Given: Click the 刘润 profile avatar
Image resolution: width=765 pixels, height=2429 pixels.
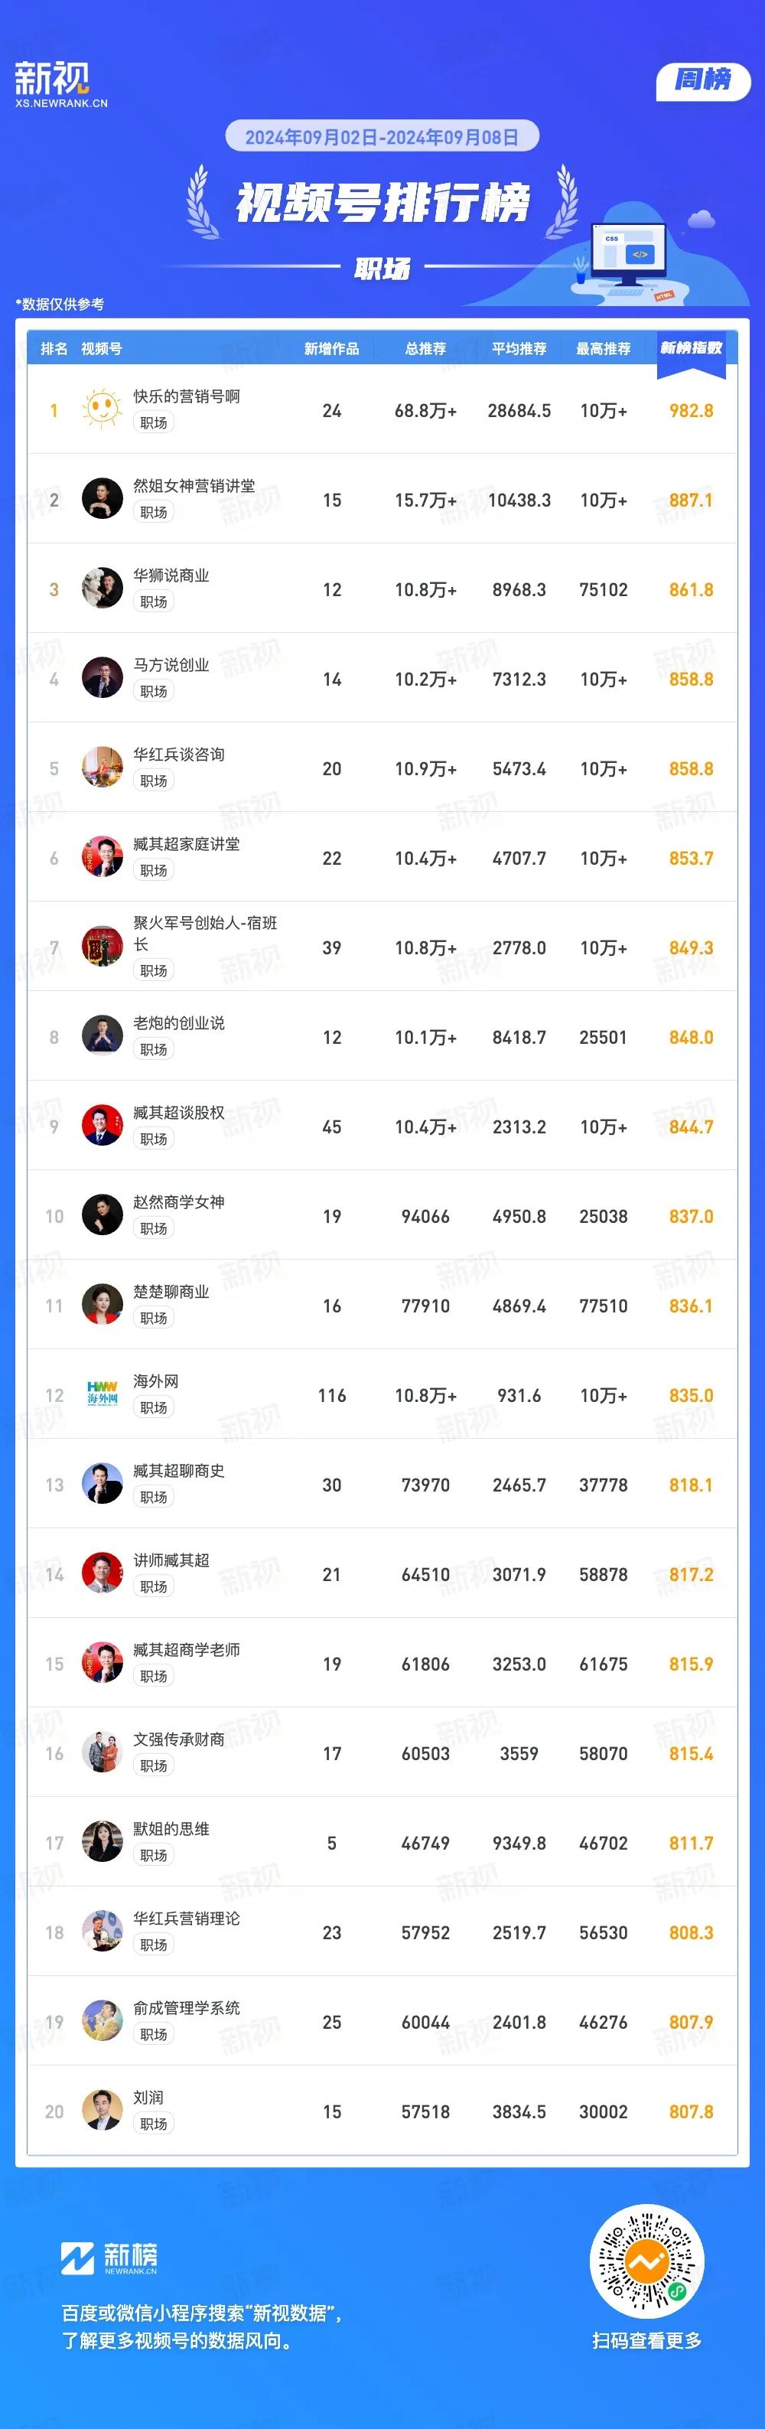Looking at the screenshot, I should (102, 2111).
